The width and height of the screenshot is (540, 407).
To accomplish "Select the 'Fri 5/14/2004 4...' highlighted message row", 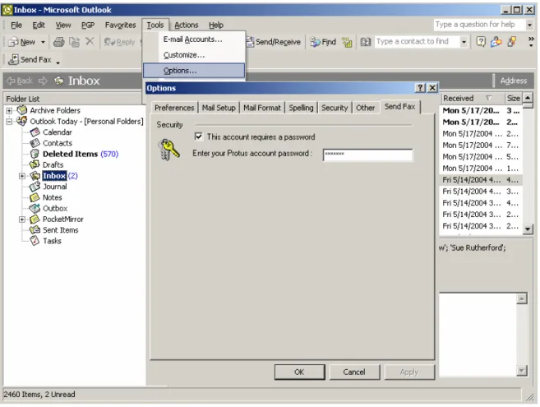I will [x=481, y=179].
